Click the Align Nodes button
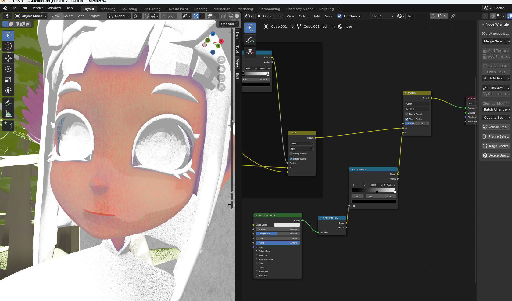The width and height of the screenshot is (512, 301). click(496, 146)
